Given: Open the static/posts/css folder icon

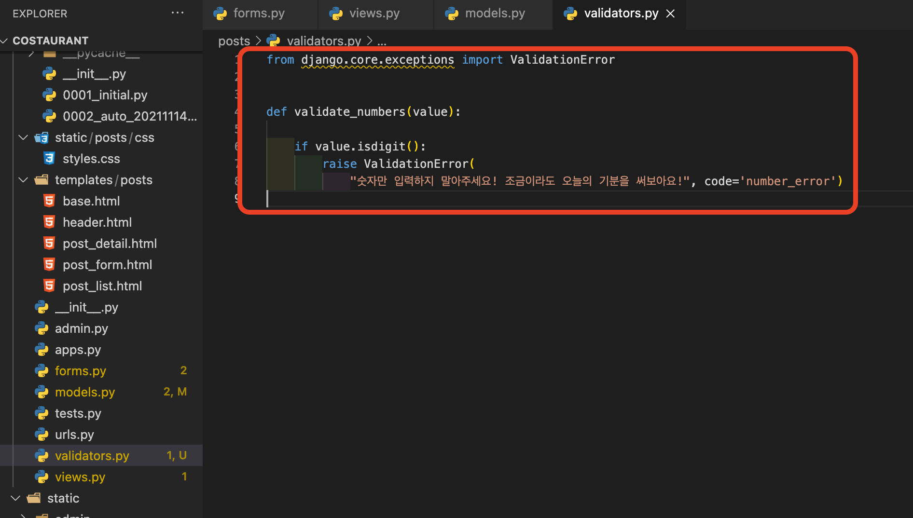Looking at the screenshot, I should coord(41,137).
